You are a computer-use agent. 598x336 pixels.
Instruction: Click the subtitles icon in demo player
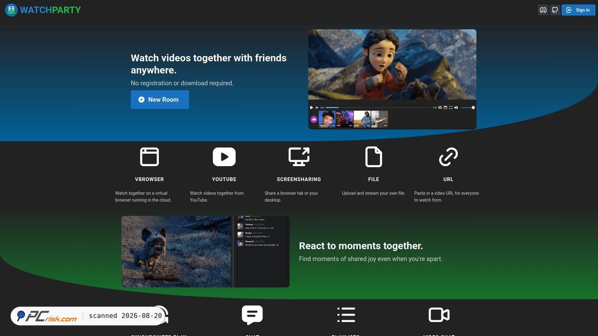pyautogui.click(x=440, y=107)
